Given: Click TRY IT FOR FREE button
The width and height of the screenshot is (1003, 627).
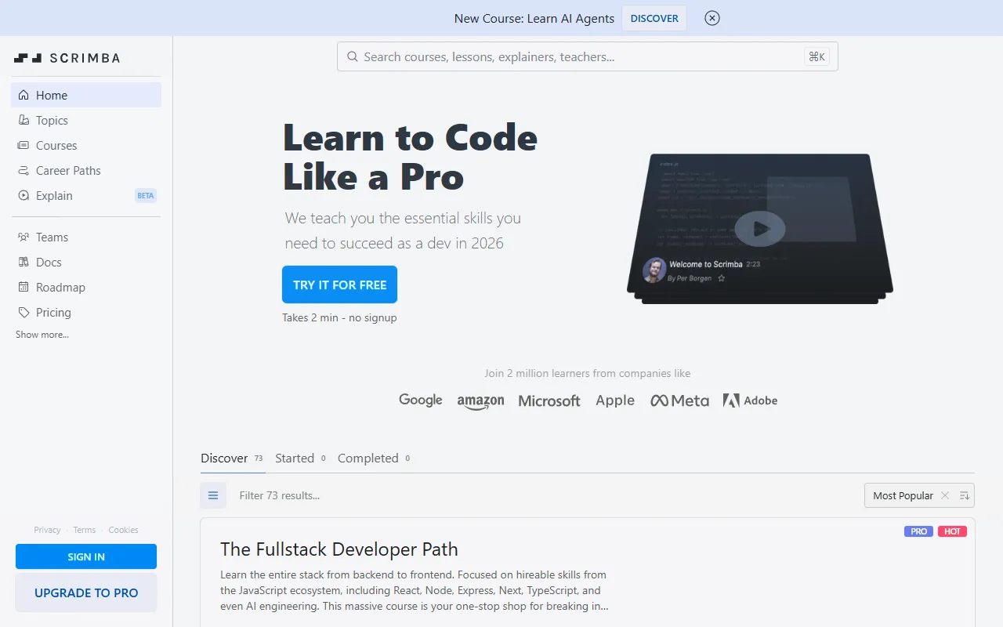Looking at the screenshot, I should coord(339,285).
